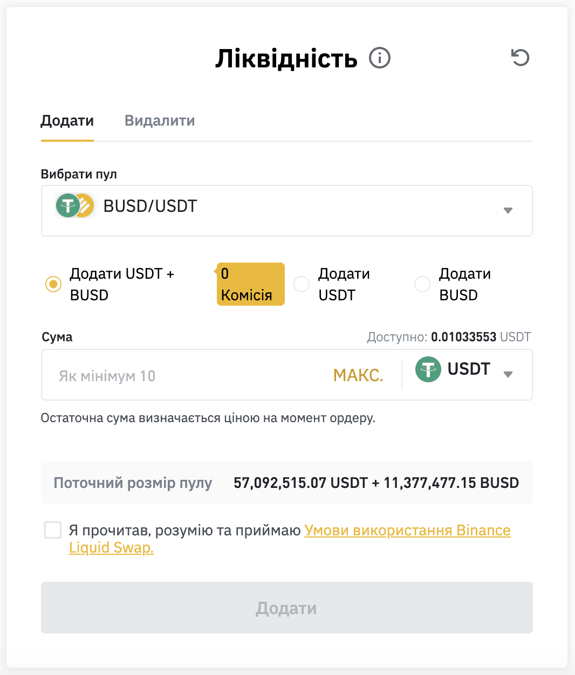
Task: Check the terms of use agreement checkbox
Action: tap(53, 530)
